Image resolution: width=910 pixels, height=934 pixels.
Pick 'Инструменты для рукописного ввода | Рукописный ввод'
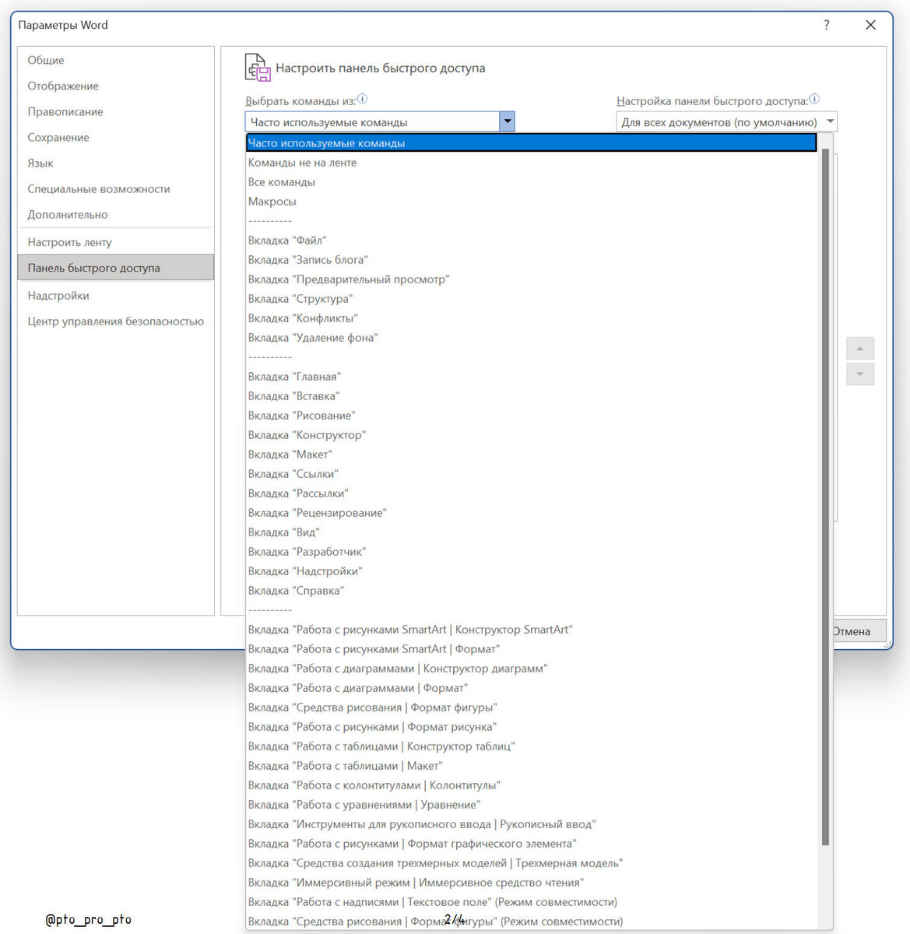coord(532,824)
